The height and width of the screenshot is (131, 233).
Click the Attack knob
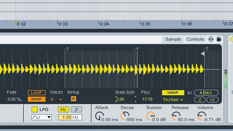[100, 116]
